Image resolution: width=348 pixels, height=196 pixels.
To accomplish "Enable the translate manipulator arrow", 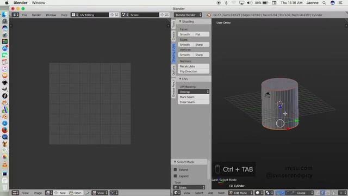I will coord(283,193).
